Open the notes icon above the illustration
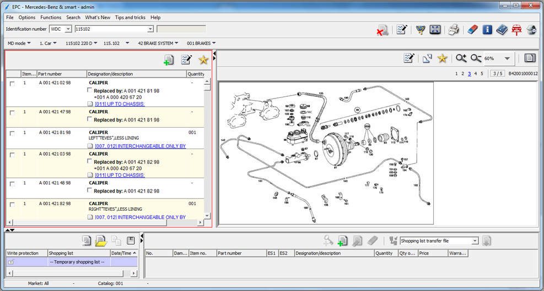The image size is (544, 291). [x=410, y=58]
